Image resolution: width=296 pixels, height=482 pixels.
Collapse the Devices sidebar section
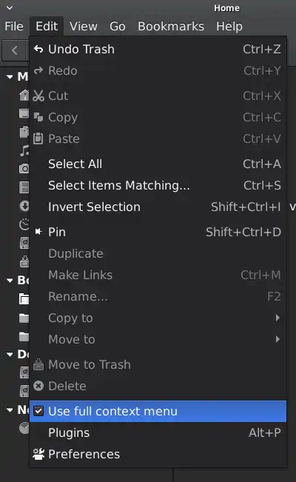(10, 355)
